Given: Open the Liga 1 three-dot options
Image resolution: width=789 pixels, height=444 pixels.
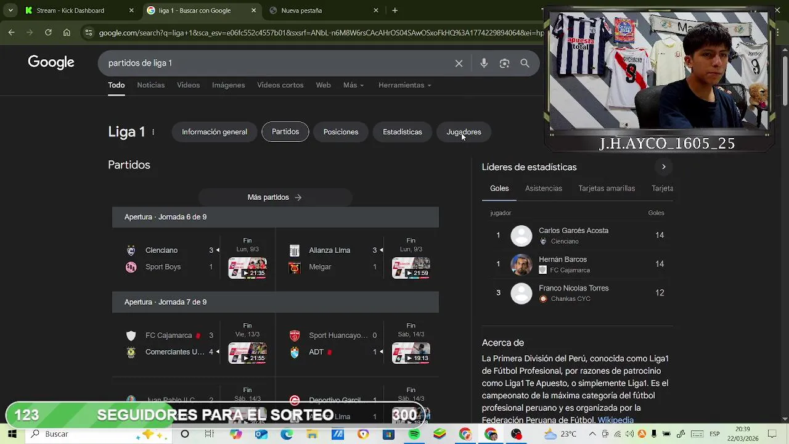Looking at the screenshot, I should [153, 132].
